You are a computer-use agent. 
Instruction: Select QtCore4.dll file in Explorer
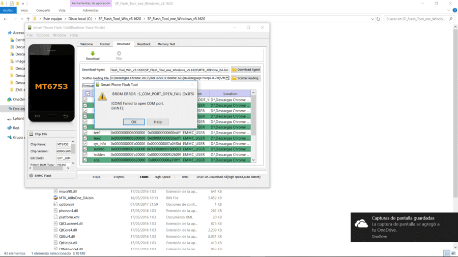(x=68, y=230)
